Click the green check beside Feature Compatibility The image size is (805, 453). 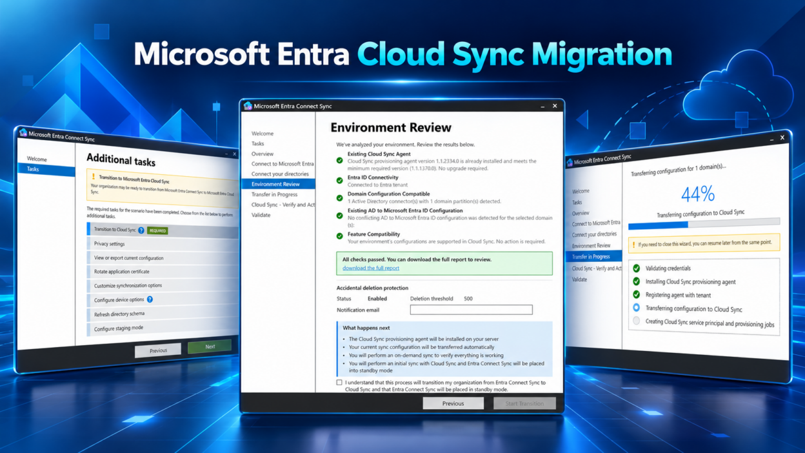tap(340, 236)
